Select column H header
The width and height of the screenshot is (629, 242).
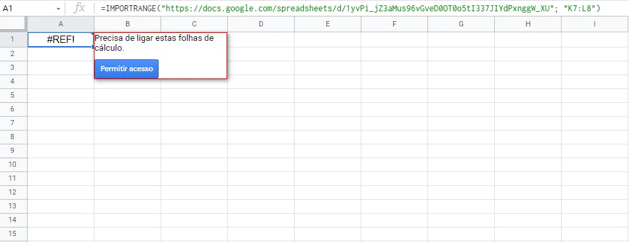(x=528, y=24)
